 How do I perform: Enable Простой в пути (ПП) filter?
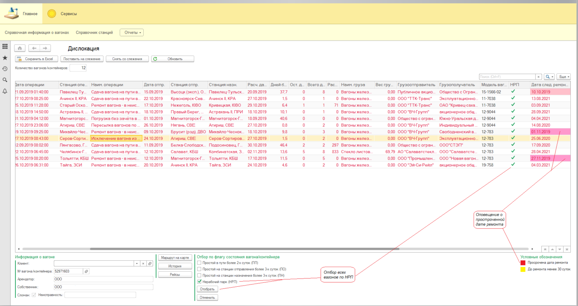[199, 263]
